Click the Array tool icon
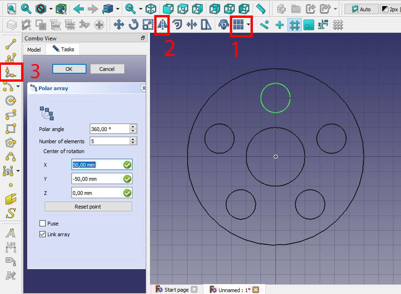Viewport: 401px width, 294px height. pos(238,25)
